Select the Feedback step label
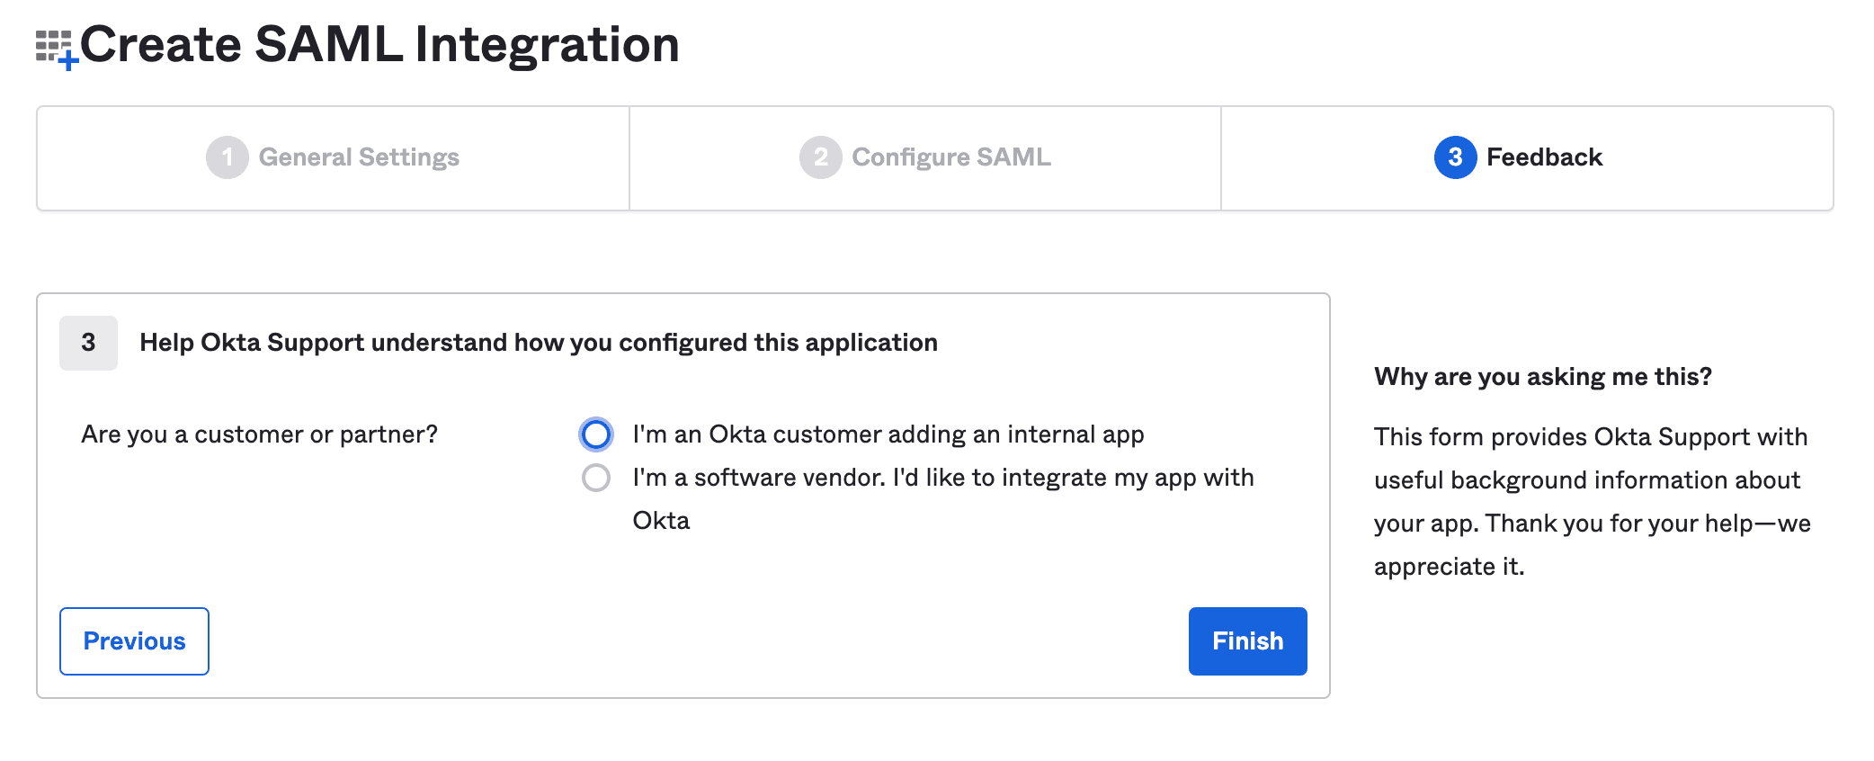This screenshot has width=1874, height=761. click(x=1544, y=157)
